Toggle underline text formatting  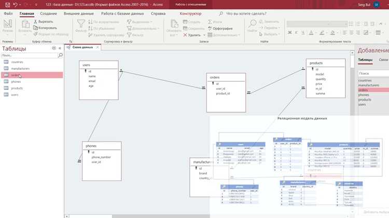[x=303, y=33]
